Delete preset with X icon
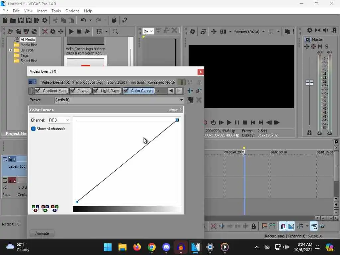The width and height of the screenshot is (340, 255). pos(199,100)
